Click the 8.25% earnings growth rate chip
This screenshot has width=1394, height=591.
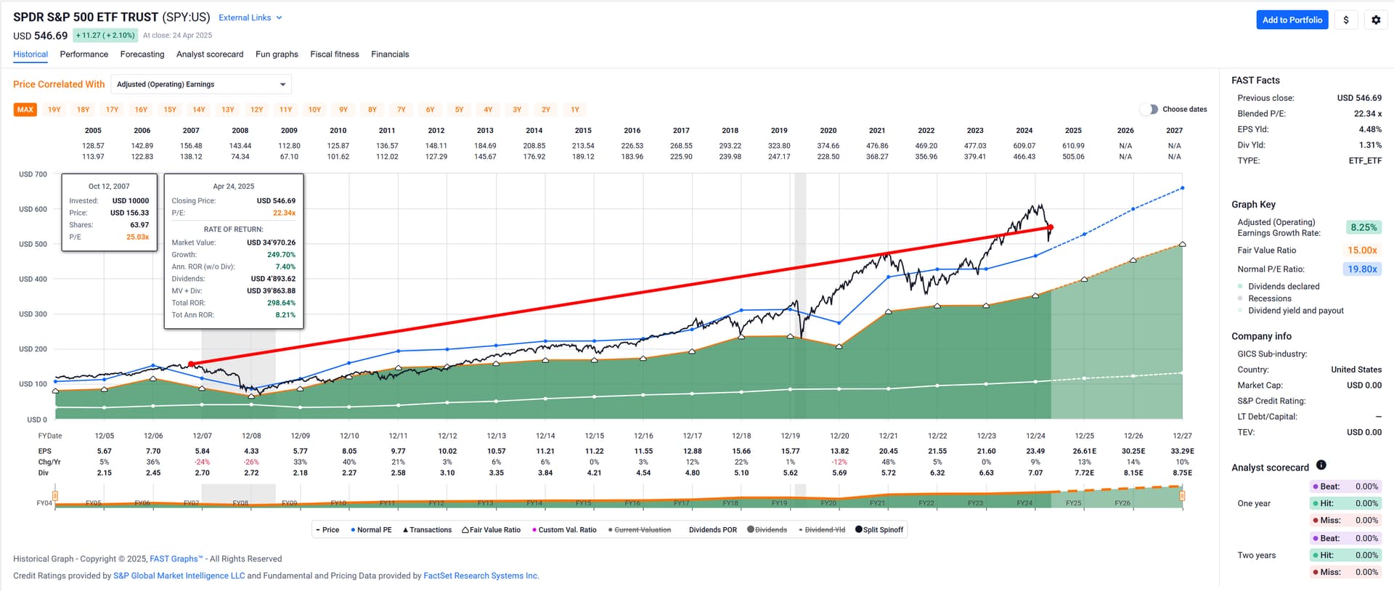pyautogui.click(x=1364, y=227)
